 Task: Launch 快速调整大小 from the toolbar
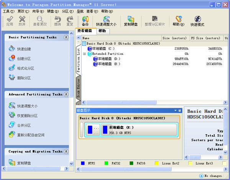106,21
